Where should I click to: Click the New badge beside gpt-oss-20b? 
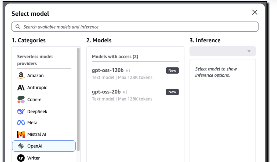pos(172,92)
